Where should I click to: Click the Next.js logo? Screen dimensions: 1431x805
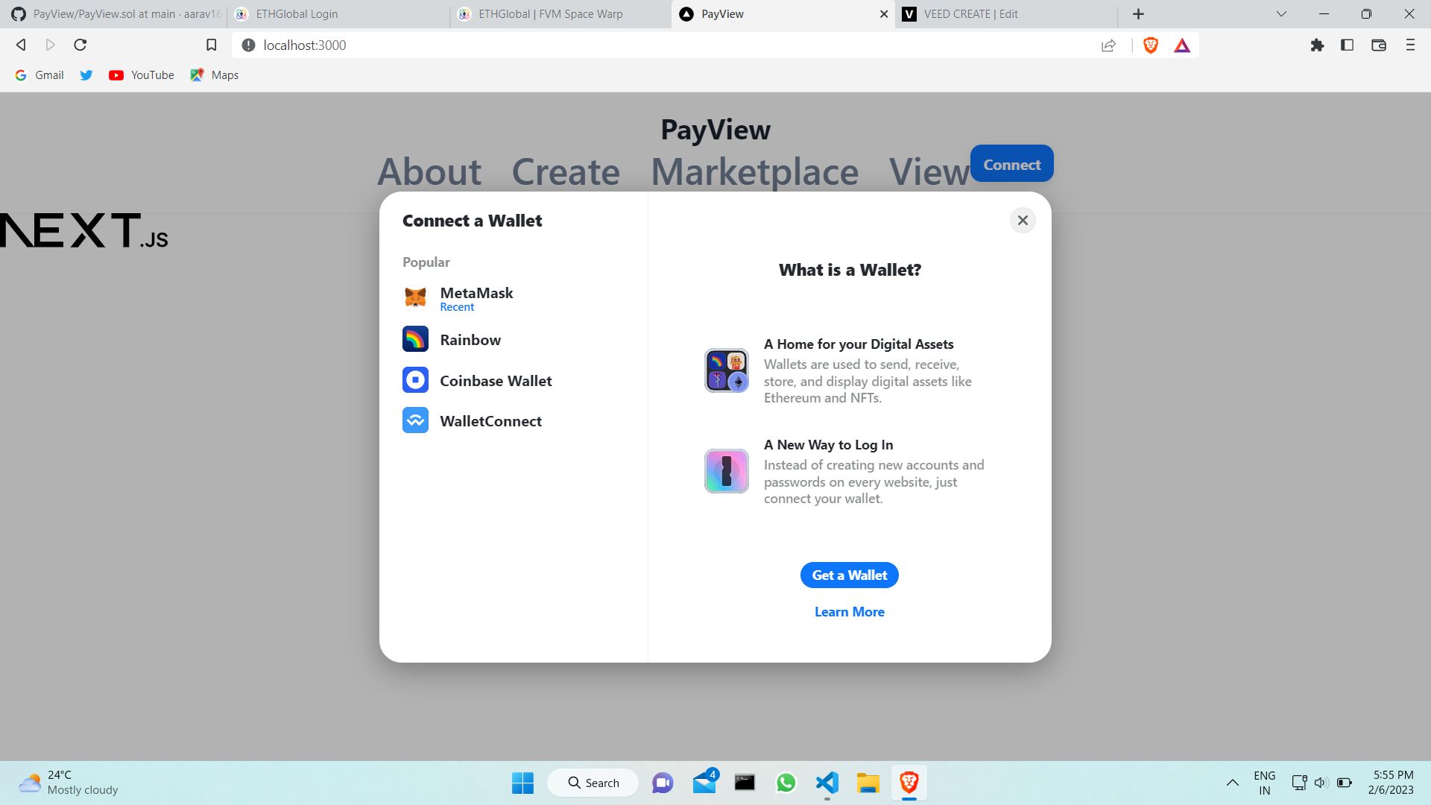click(x=83, y=230)
